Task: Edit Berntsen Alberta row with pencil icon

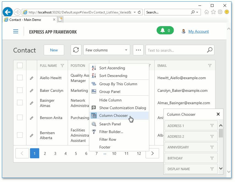Action: tap(31, 136)
